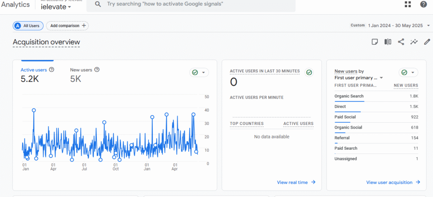Open the ielevate property selector
433x197 pixels.
pyautogui.click(x=56, y=7)
